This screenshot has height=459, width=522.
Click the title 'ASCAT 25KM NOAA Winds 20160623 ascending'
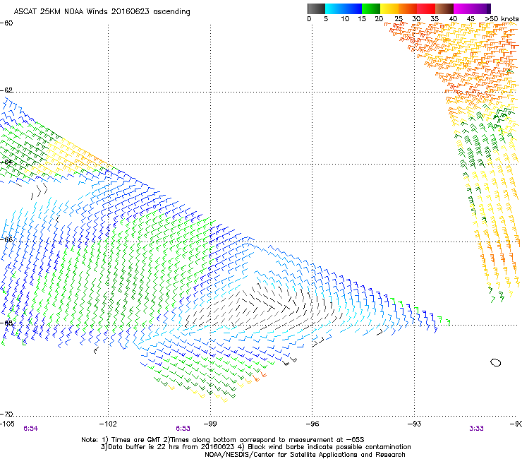point(102,12)
